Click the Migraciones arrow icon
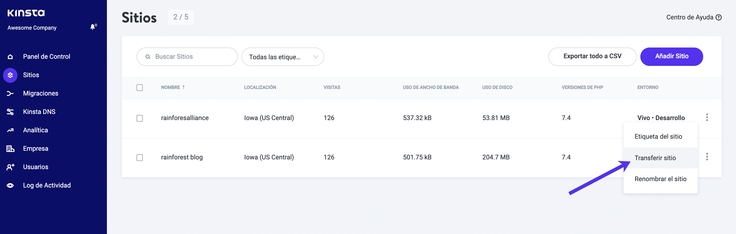This screenshot has width=736, height=234. 10,93
